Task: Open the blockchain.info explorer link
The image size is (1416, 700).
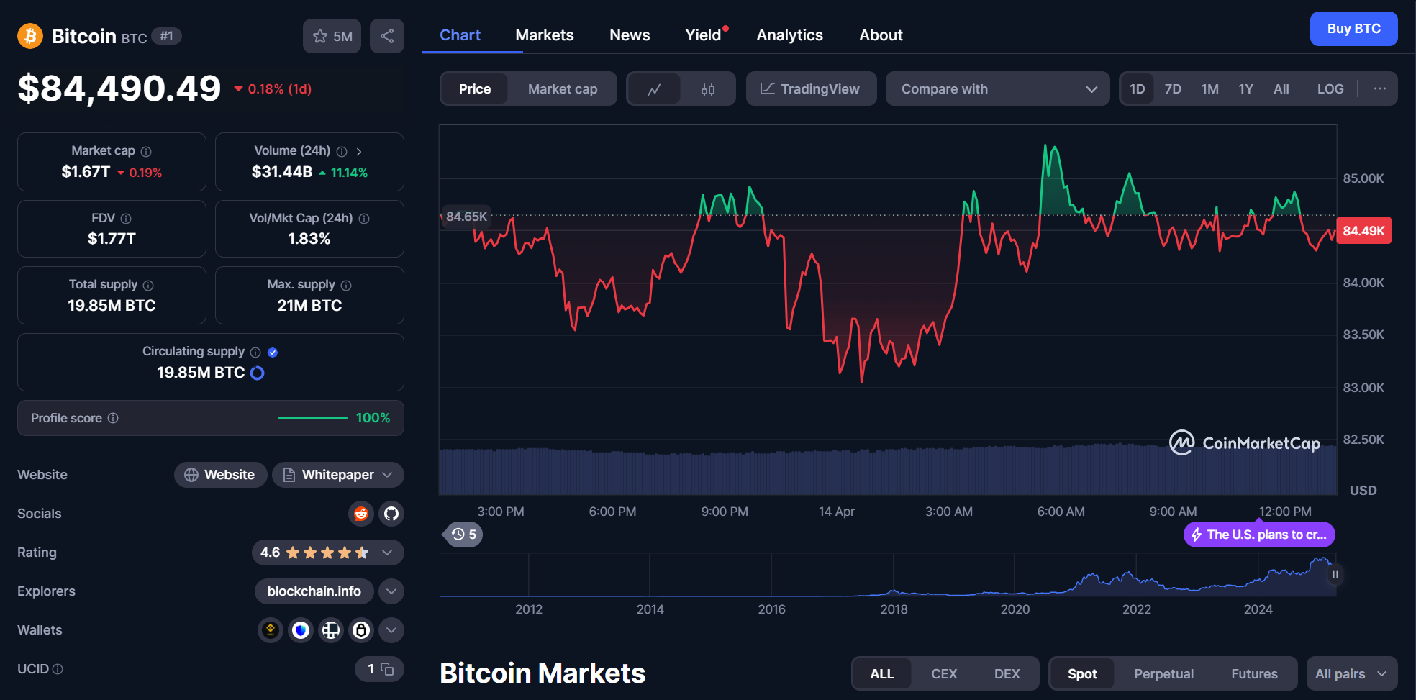Action: tap(314, 591)
